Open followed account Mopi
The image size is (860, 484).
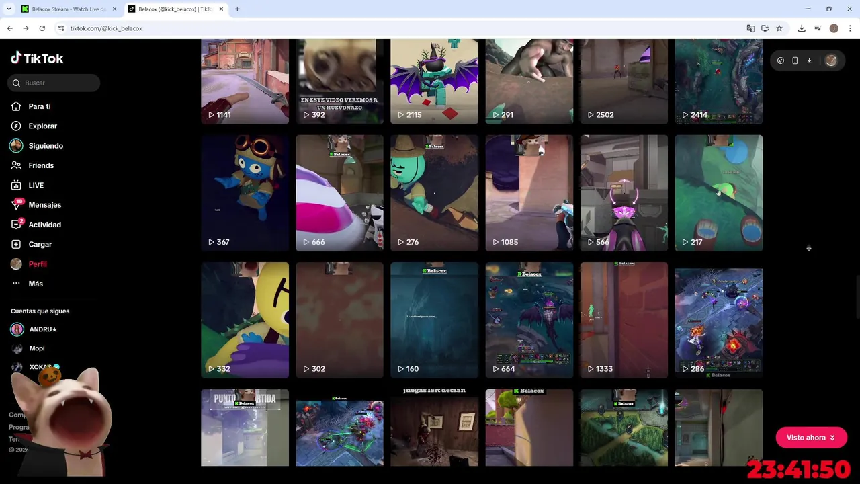[x=28, y=348]
